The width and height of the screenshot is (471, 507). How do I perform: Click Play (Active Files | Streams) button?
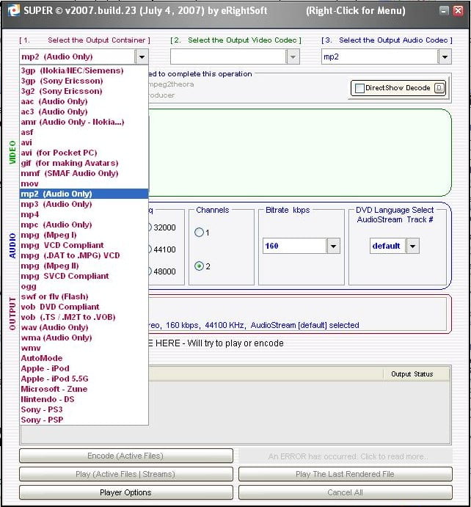click(126, 474)
